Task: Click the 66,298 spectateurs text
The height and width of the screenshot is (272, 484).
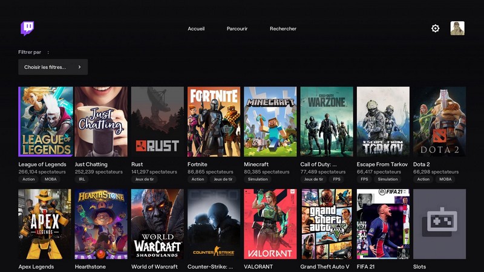Action: (x=436, y=172)
